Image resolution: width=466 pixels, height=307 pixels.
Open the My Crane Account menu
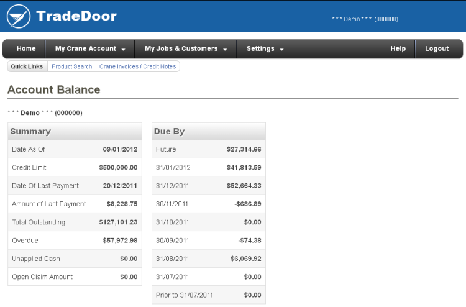(90, 48)
